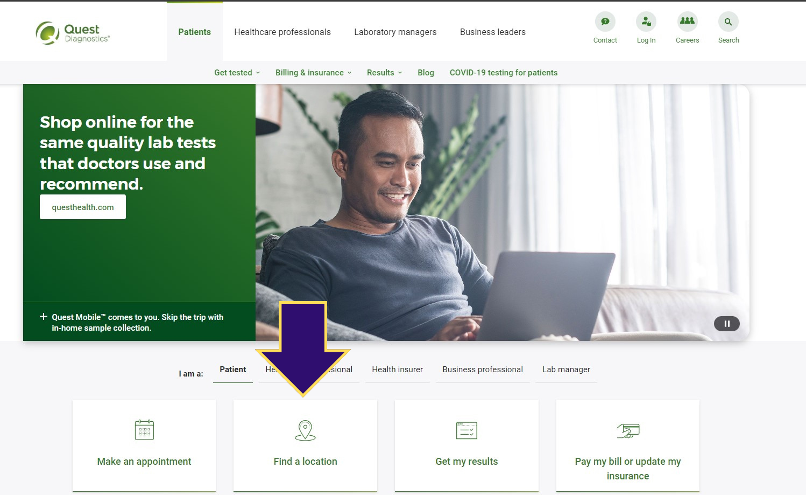Click the Get my results checklist icon
This screenshot has width=806, height=495.
tap(466, 430)
